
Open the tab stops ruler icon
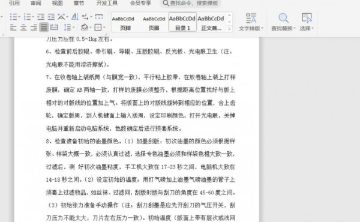99,17
